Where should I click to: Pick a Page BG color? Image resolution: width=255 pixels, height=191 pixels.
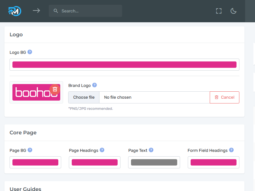click(35, 162)
